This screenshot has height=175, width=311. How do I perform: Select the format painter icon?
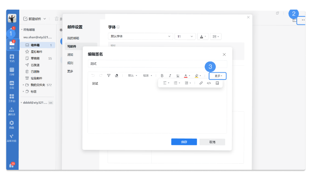point(109,76)
